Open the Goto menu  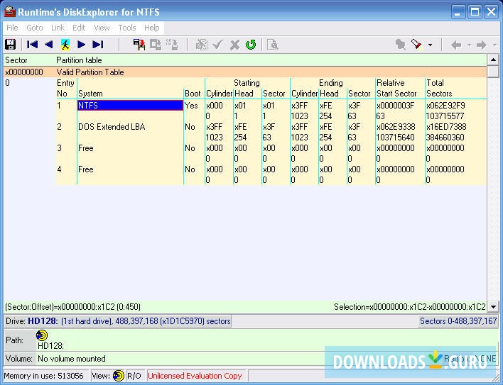34,28
